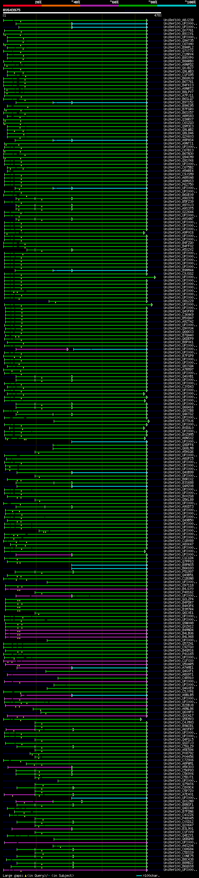Screen dimensions: 199x878
Task: Click the cyan alignment bar for UniRef100_B9T152
Action: [x=100, y=102]
